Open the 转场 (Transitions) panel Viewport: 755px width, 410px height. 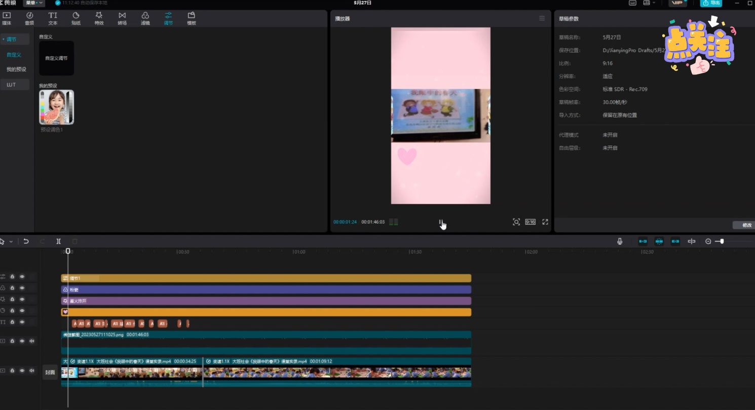click(x=122, y=18)
